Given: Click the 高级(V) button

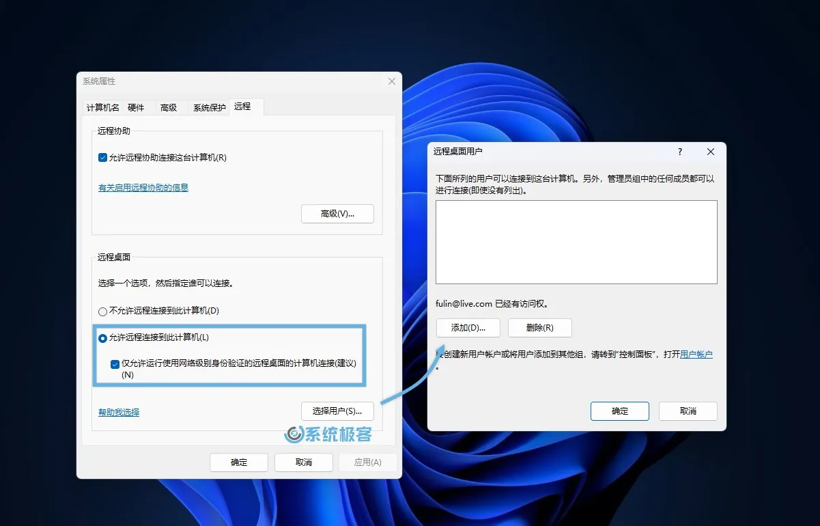Looking at the screenshot, I should point(337,214).
